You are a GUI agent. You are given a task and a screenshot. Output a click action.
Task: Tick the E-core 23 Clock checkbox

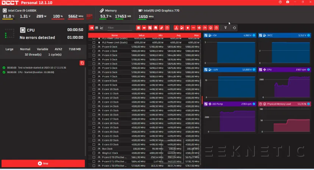94,145
